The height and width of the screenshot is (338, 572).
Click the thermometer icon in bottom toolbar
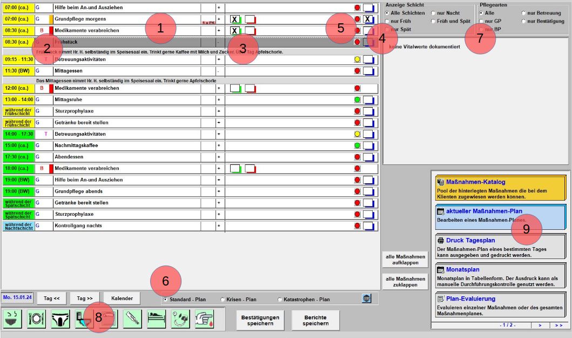[x=133, y=319]
